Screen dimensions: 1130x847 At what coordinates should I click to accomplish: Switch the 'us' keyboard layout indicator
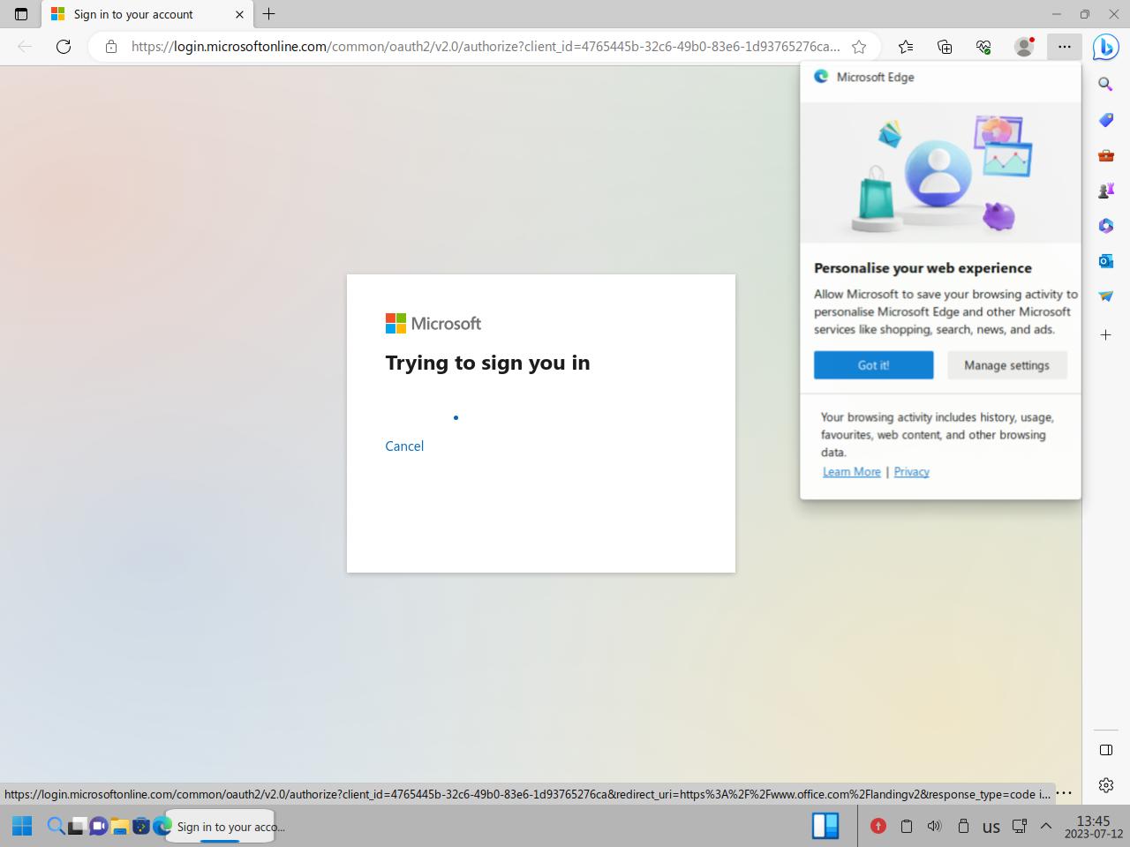991,828
